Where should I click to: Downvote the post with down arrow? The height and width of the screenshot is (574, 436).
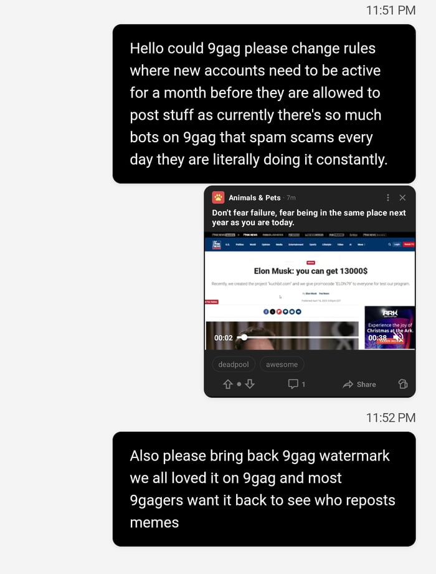(x=250, y=384)
